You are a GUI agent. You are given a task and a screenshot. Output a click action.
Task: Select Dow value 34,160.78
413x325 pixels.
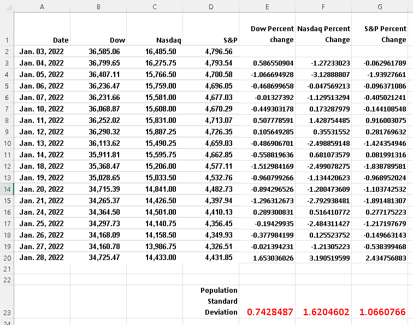(x=98, y=246)
